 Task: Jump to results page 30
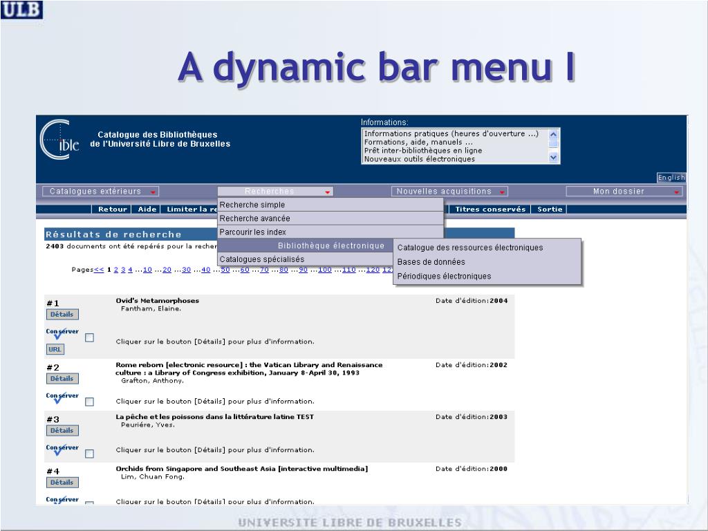pyautogui.click(x=186, y=270)
